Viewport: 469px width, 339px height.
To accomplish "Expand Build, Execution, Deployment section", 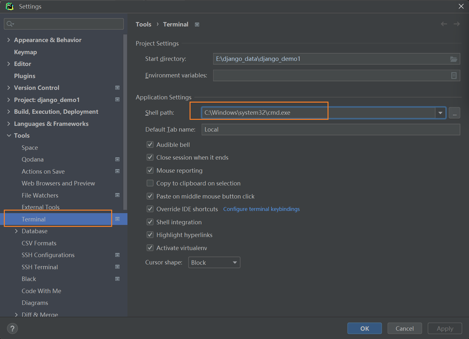I will 9,112.
